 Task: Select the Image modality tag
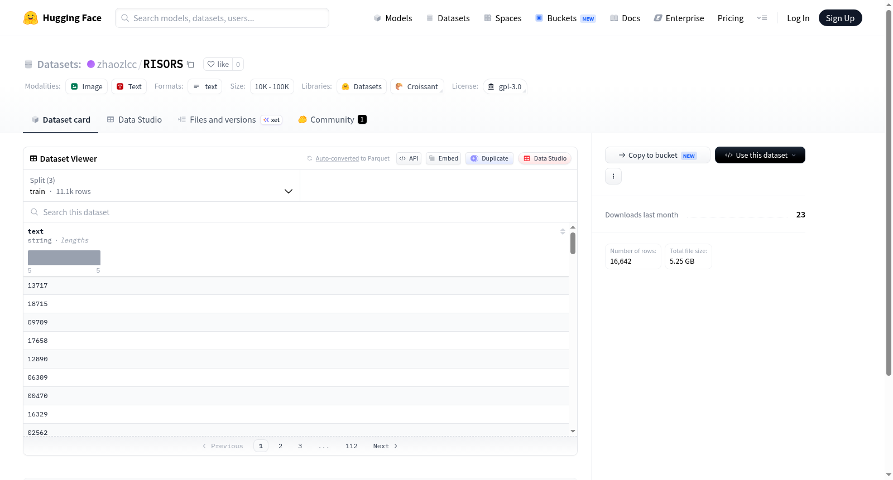pos(87,86)
